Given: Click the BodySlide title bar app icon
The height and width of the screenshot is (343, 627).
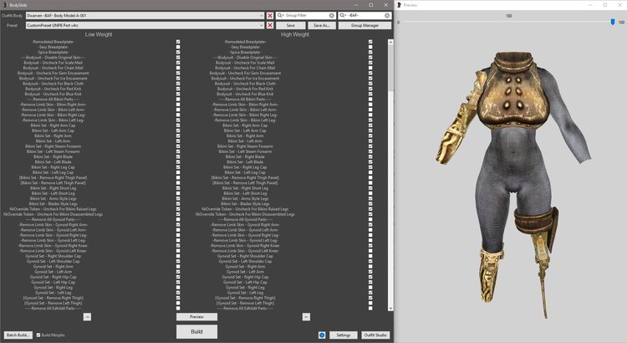Looking at the screenshot, I should [x=5, y=5].
